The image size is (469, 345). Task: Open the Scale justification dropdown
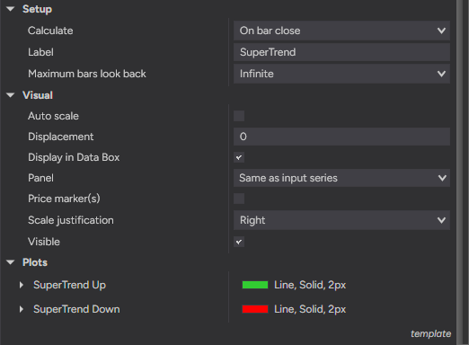(x=341, y=220)
